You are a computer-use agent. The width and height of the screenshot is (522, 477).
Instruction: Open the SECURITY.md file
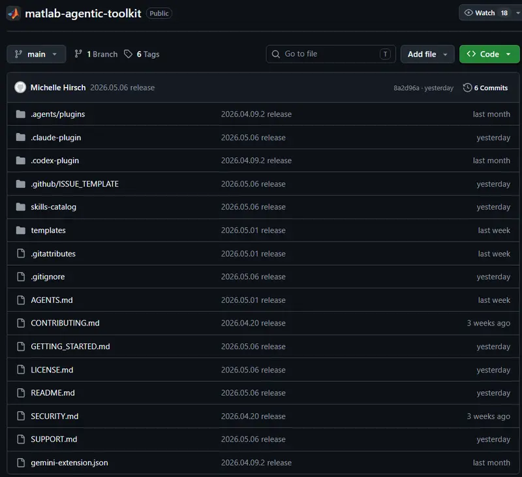pyautogui.click(x=55, y=416)
